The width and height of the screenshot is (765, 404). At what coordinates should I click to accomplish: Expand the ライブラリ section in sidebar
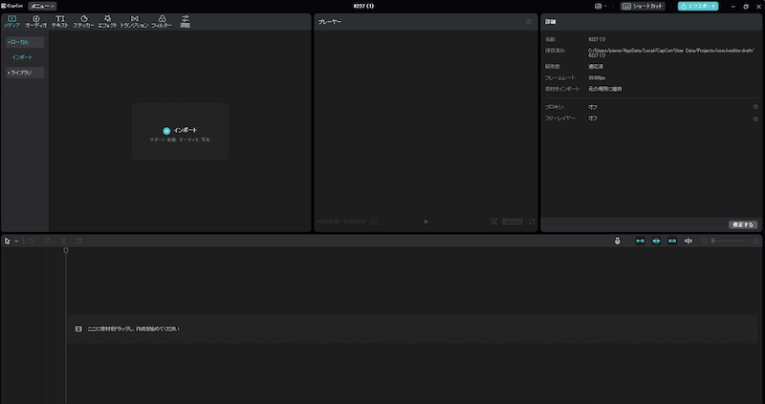click(25, 73)
